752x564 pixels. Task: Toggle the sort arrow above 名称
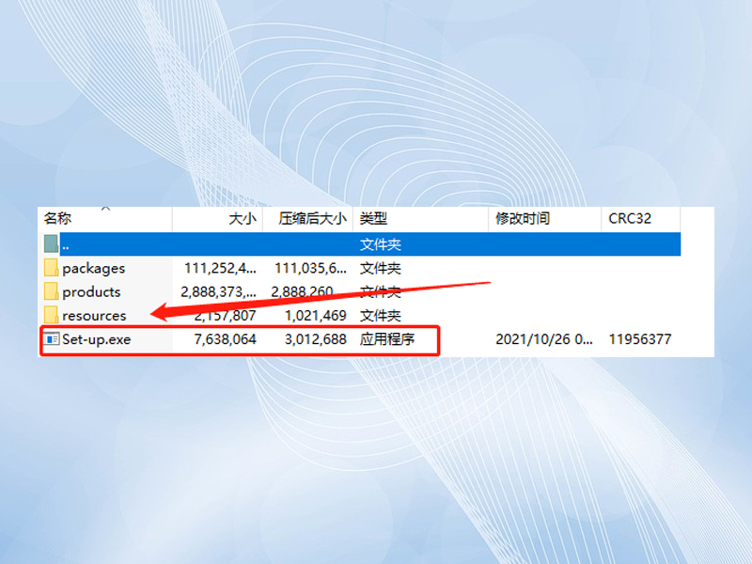105,209
